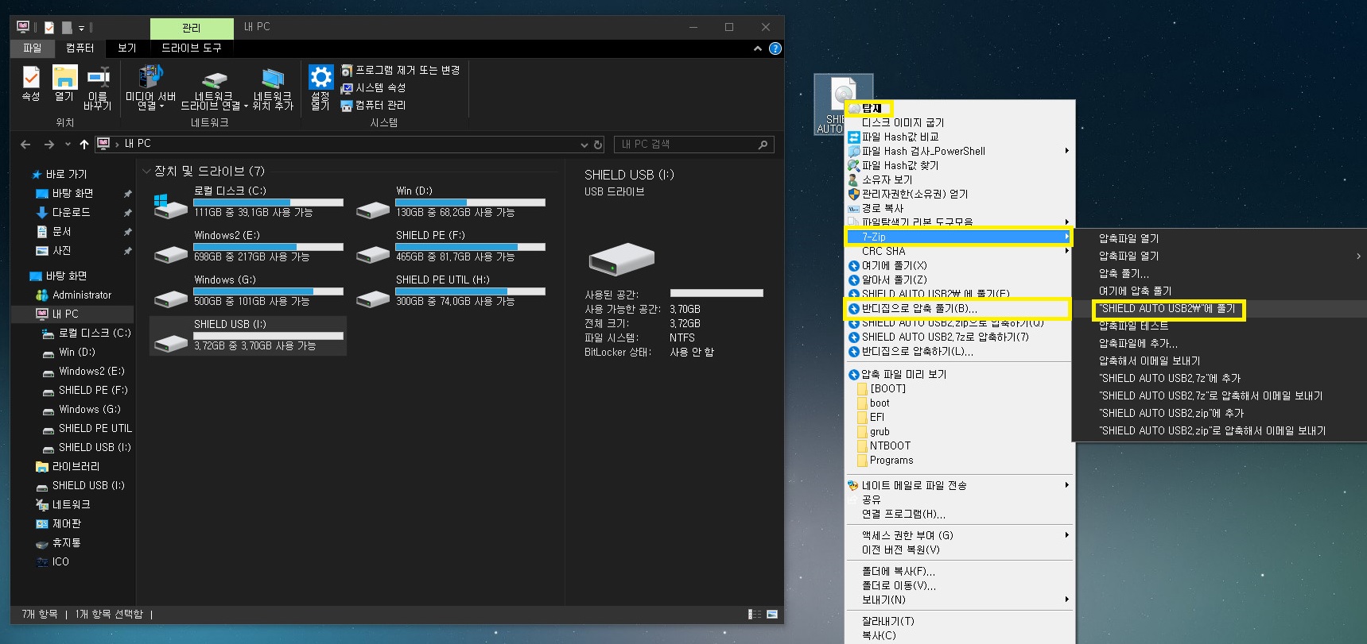This screenshot has height=644, width=1367.
Task: Switch to the 파일 tab
Action: click(x=32, y=48)
